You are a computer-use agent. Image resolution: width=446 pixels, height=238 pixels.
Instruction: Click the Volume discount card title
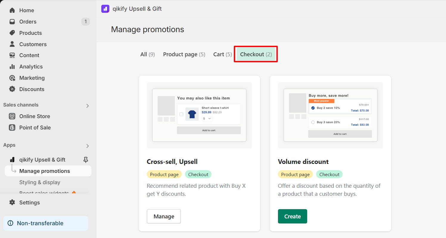coord(303,162)
